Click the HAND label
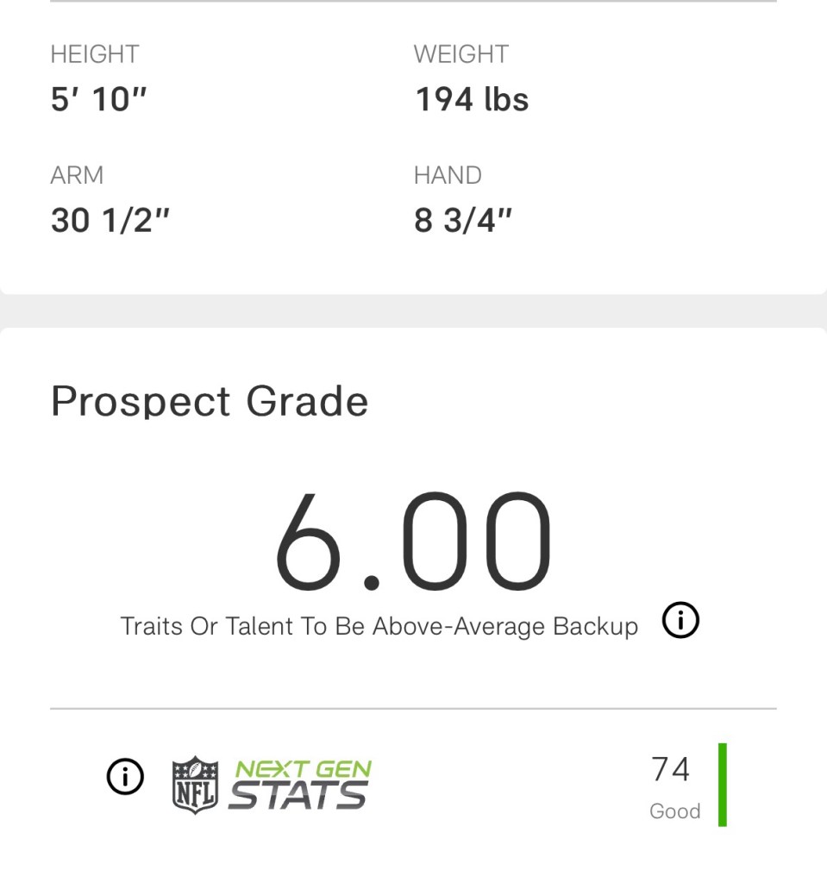827x883 pixels. (x=448, y=175)
